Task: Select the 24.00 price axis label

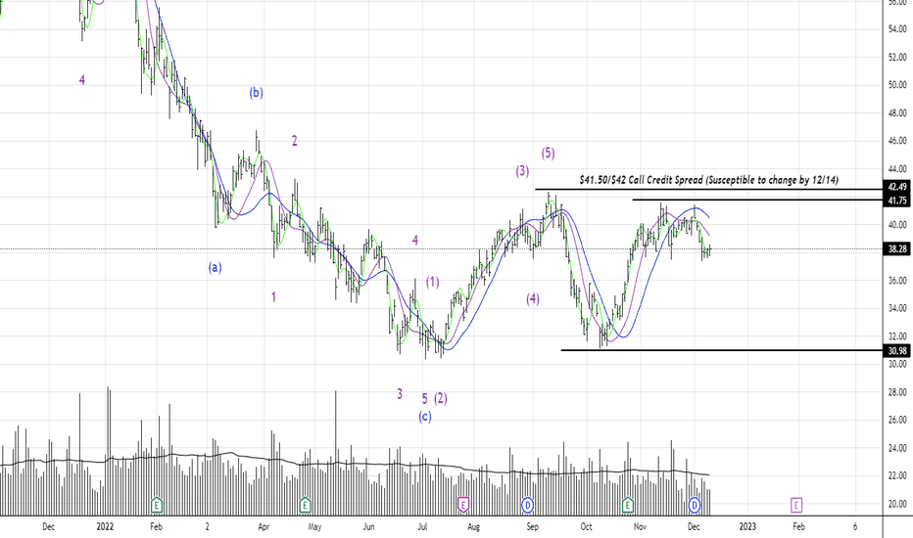Action: [x=897, y=448]
